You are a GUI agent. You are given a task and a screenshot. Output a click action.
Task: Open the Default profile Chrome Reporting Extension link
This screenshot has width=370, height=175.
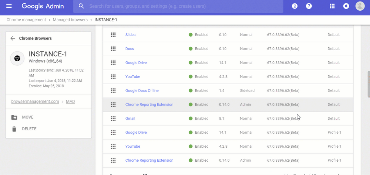149,104
